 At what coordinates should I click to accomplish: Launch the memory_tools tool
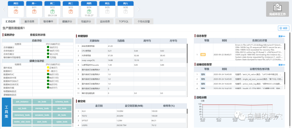tap(42, 108)
